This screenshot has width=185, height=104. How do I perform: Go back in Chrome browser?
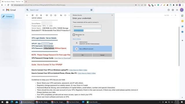pyautogui.click(x=2, y=5)
